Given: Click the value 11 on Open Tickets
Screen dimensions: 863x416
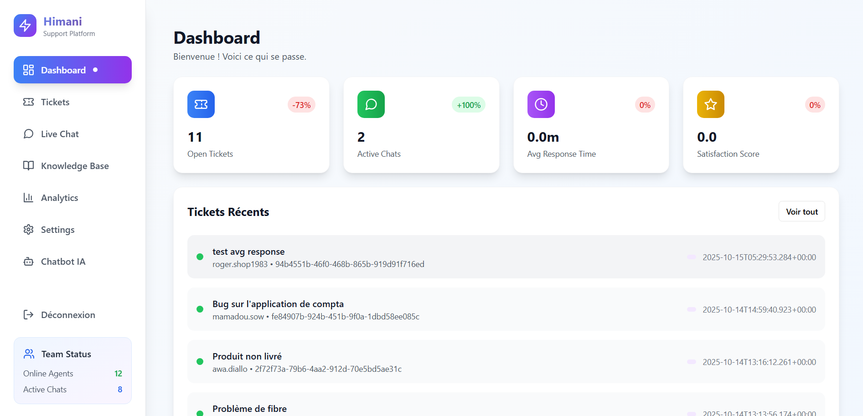Looking at the screenshot, I should (195, 137).
